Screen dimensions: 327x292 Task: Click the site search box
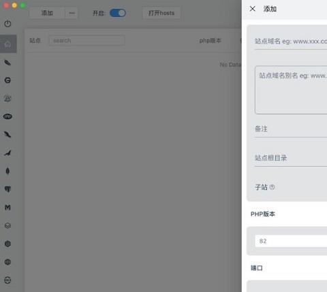tap(87, 41)
